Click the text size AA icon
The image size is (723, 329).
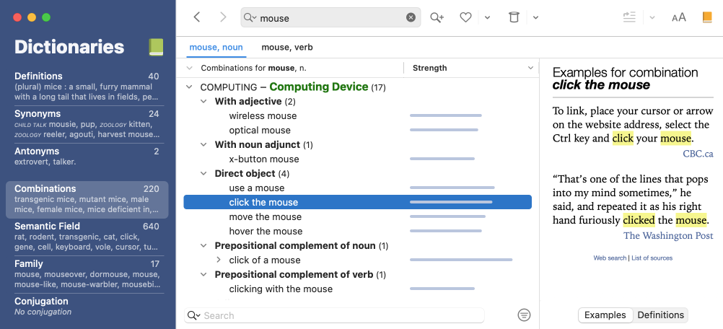tap(678, 17)
